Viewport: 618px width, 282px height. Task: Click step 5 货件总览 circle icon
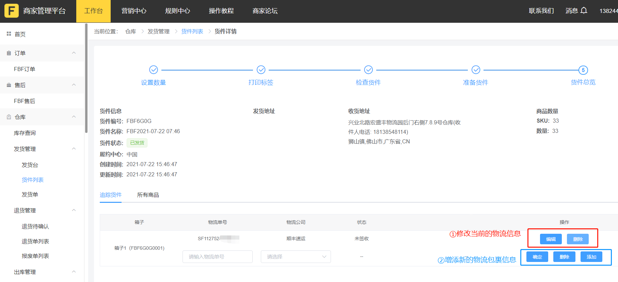(x=583, y=70)
